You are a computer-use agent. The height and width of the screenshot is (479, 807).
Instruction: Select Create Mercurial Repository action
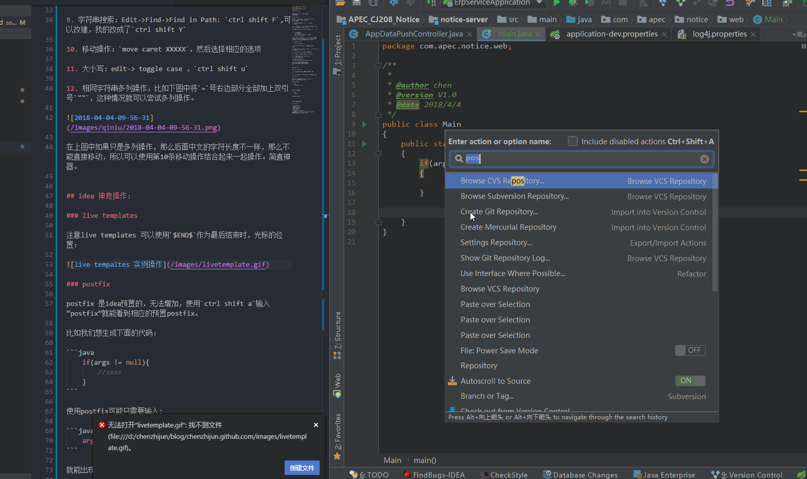coord(579,227)
